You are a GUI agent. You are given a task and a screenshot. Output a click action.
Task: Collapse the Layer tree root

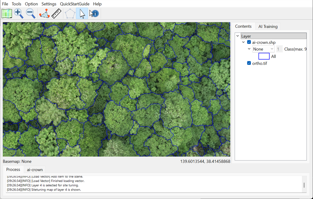coord(238,36)
